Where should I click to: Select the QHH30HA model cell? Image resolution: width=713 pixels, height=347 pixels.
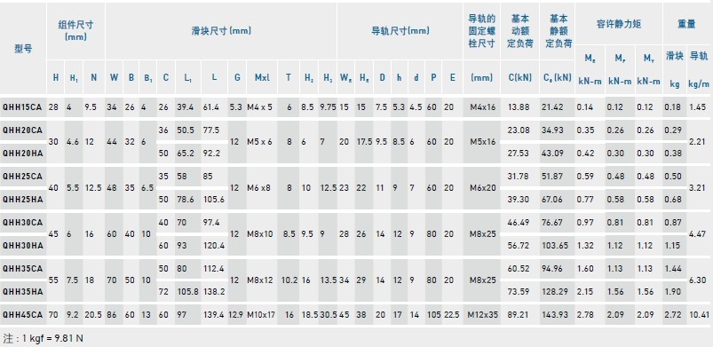[22, 246]
